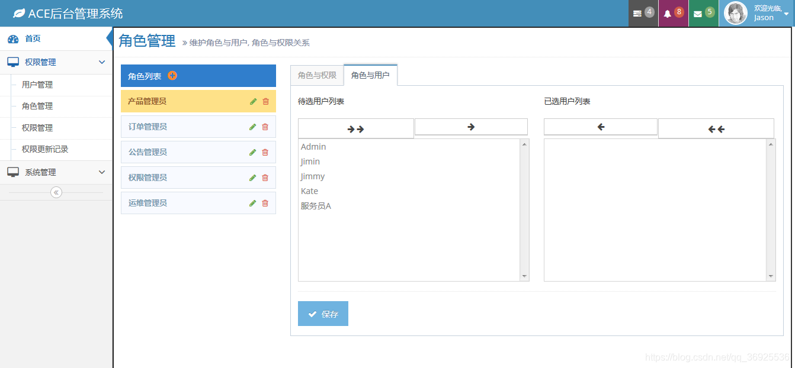This screenshot has height=368, width=795.
Task: Select the 权限管理员 role row
Action: pos(198,177)
